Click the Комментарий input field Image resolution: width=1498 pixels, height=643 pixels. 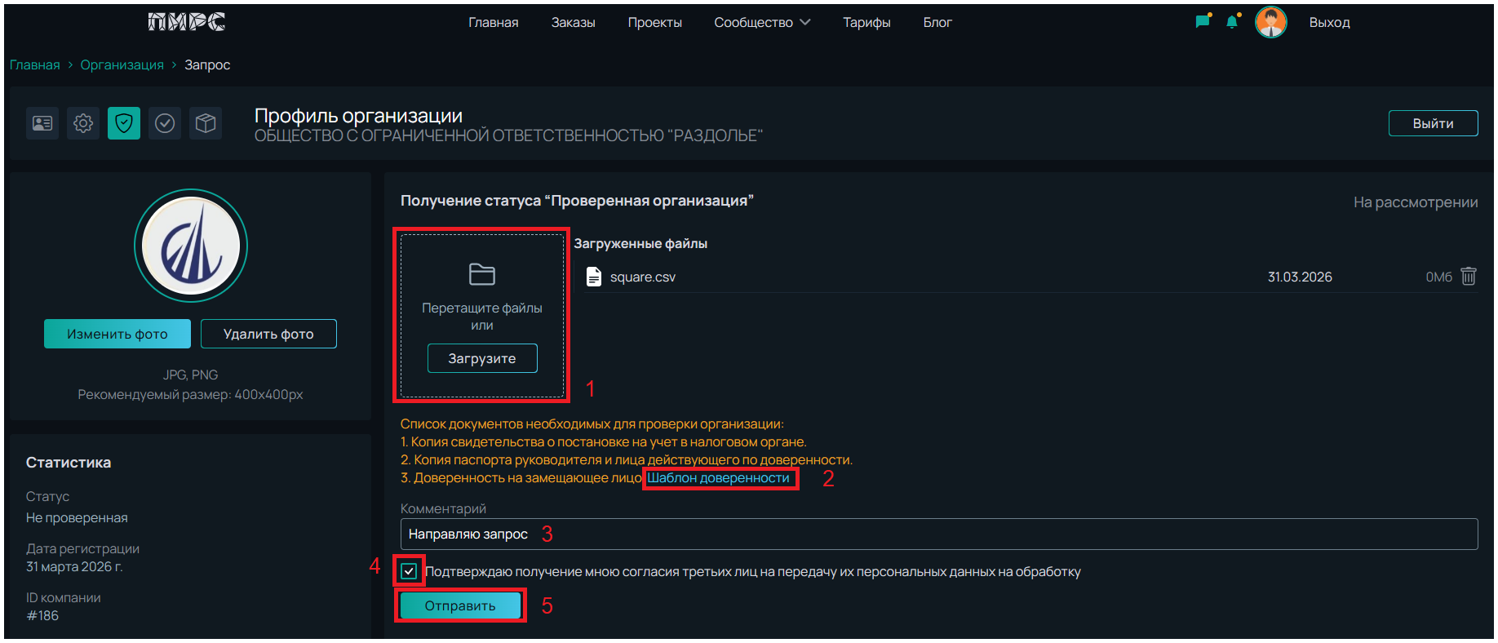click(938, 534)
